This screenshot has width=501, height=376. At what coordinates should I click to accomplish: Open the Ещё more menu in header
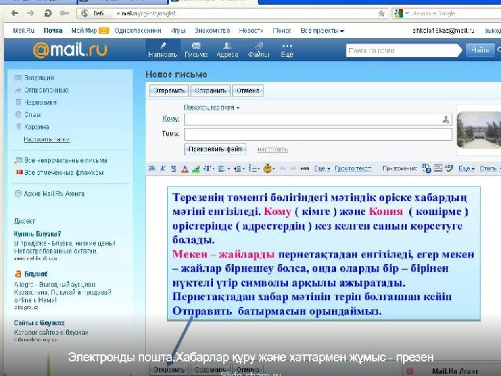click(x=287, y=50)
